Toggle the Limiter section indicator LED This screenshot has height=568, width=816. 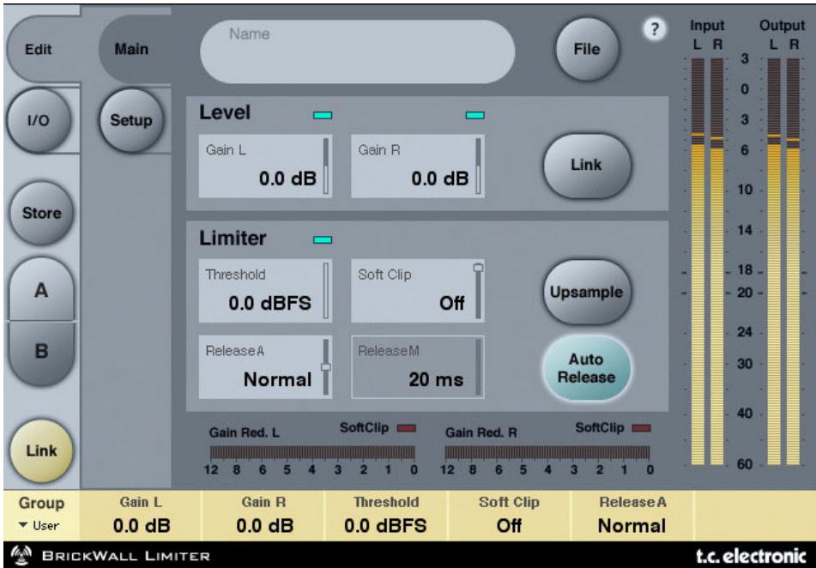(323, 239)
